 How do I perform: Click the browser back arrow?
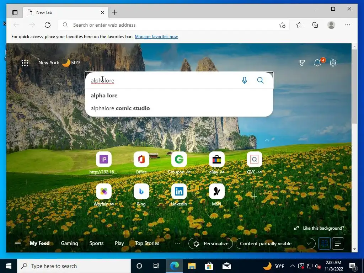[x=16, y=25]
